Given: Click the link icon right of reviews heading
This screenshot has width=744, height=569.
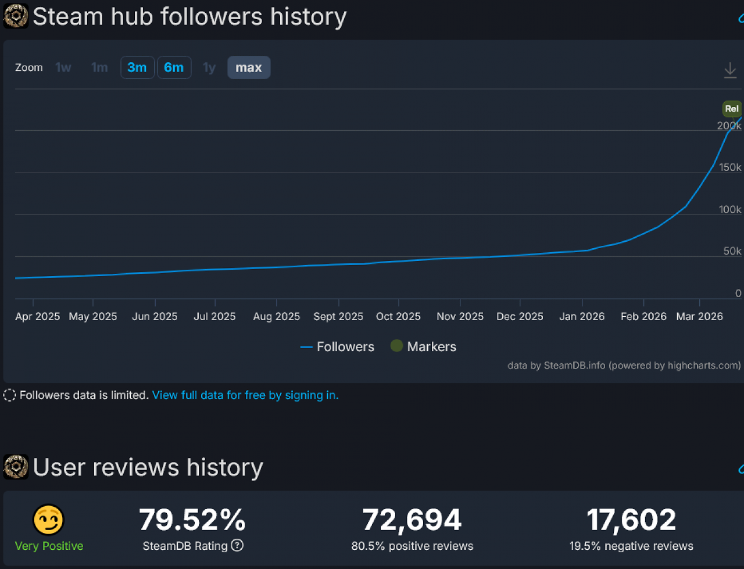Looking at the screenshot, I should pyautogui.click(x=741, y=468).
